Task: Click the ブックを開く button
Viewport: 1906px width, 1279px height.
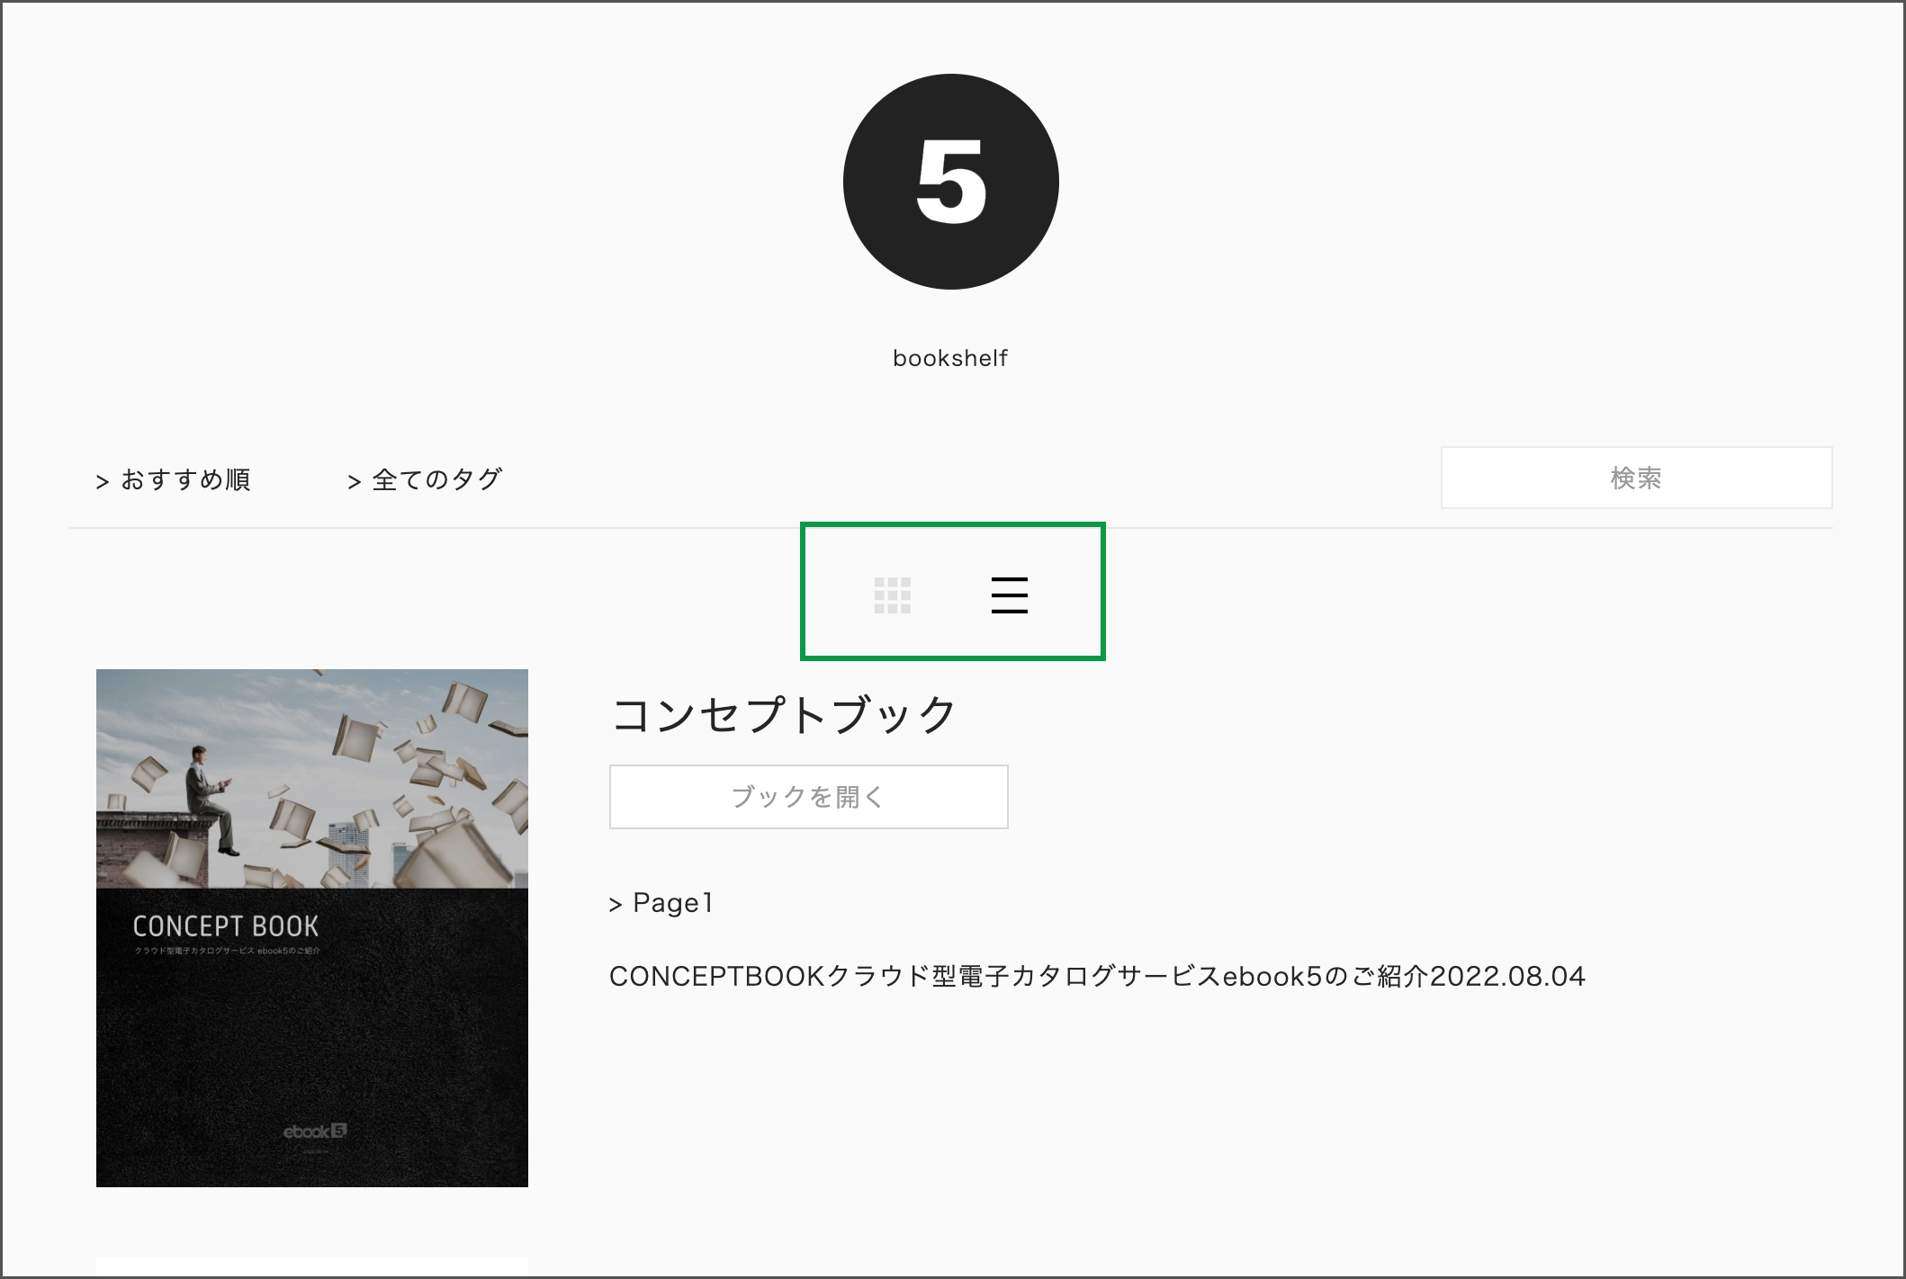Action: pyautogui.click(x=808, y=797)
